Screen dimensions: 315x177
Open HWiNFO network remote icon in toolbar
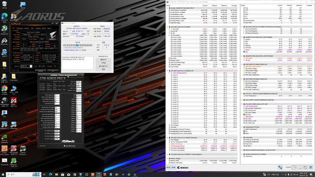pos(280,167)
